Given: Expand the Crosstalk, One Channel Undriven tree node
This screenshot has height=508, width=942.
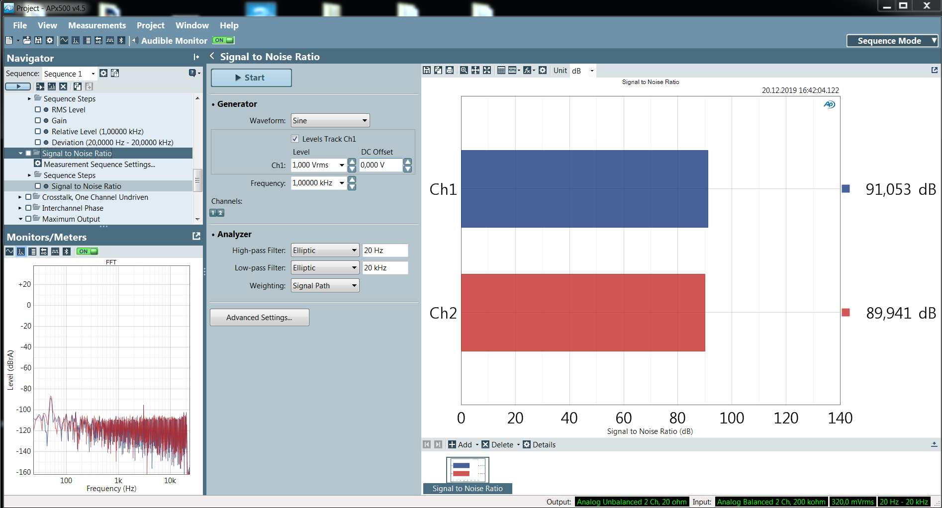Looking at the screenshot, I should pos(20,197).
